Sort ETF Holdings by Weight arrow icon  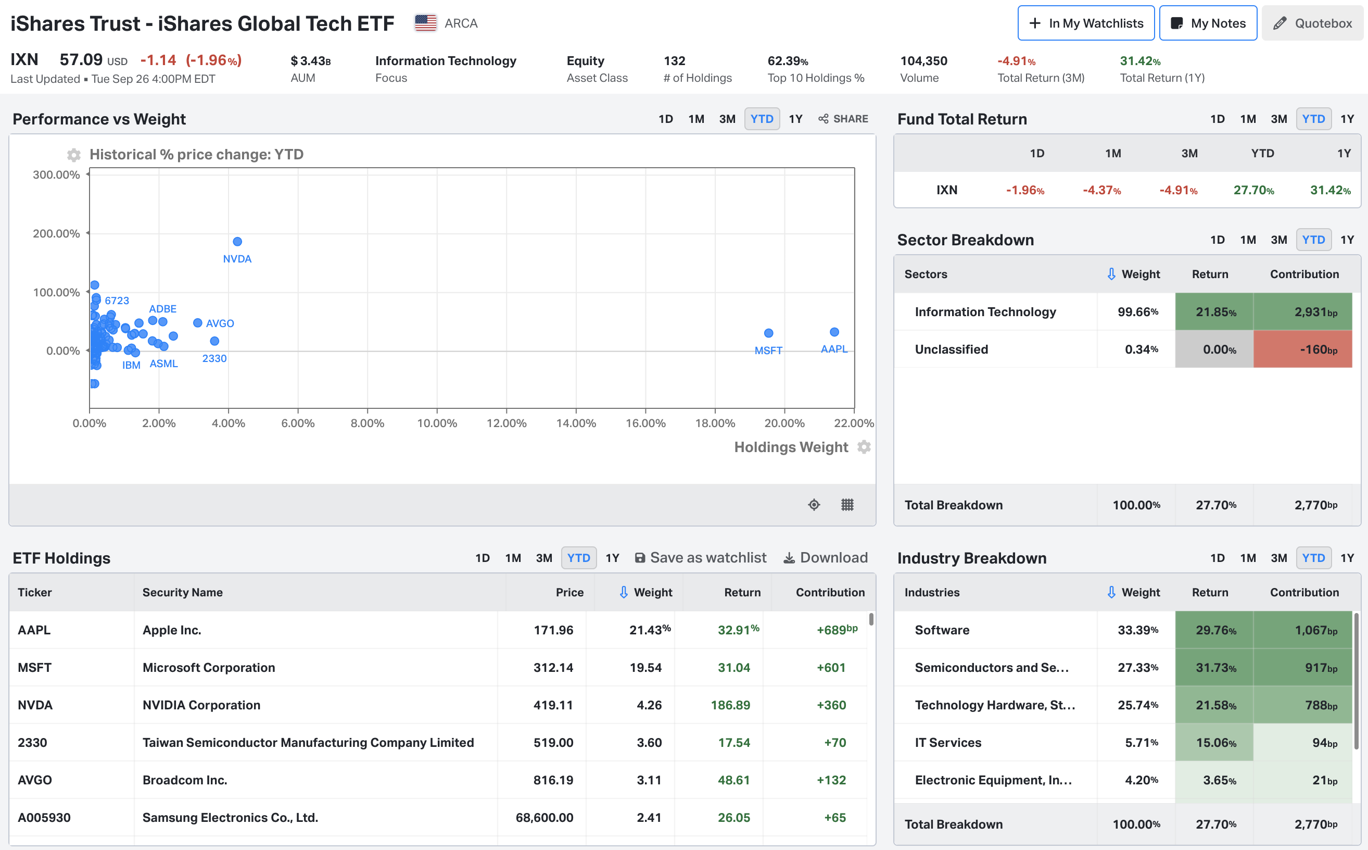coord(624,592)
